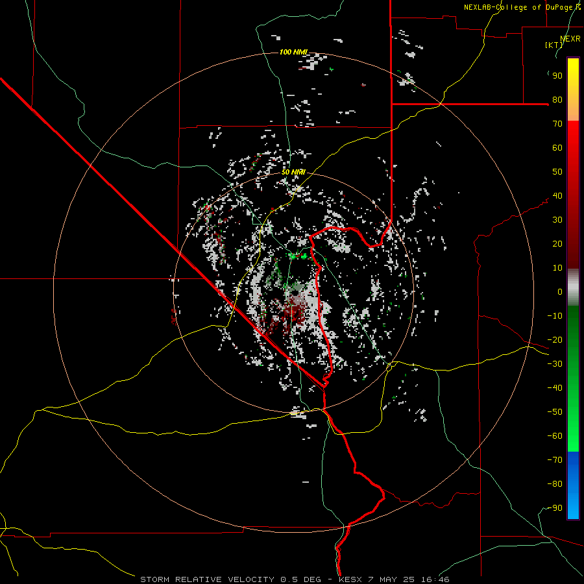Click the 60 value on the color scale
584x584 pixels.
coord(557,148)
